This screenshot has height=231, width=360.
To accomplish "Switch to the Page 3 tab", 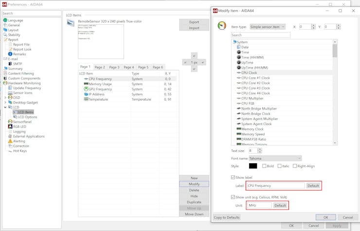I will pyautogui.click(x=114, y=67).
